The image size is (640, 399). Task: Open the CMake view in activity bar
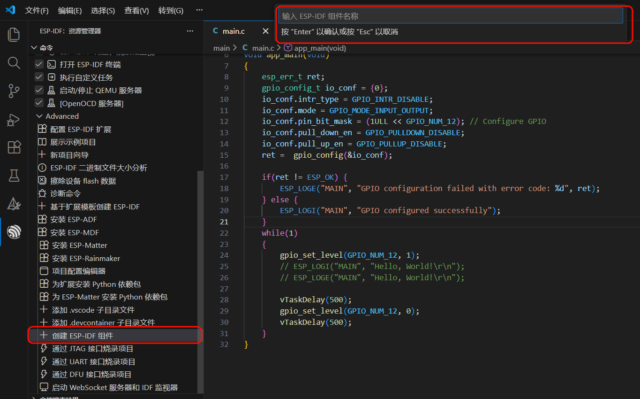[x=14, y=204]
